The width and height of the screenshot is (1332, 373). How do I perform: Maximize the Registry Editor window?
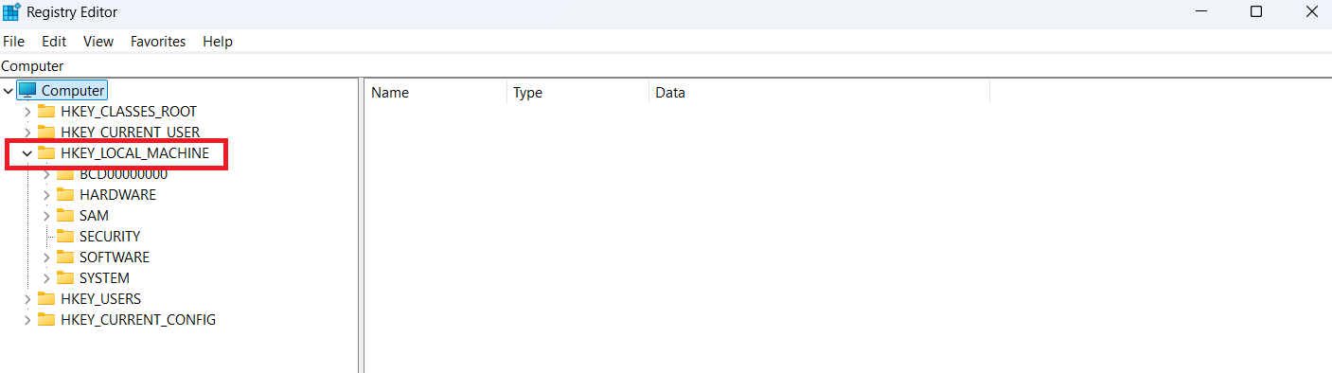click(1256, 11)
